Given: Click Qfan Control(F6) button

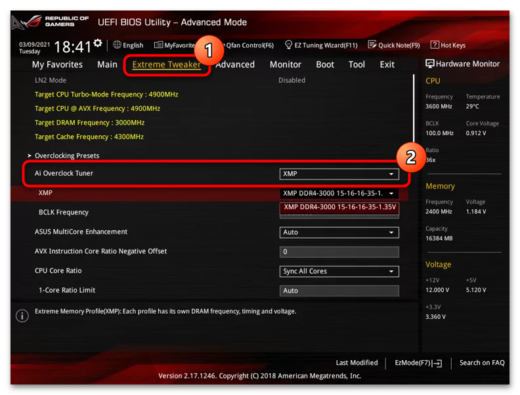Looking at the screenshot, I should pyautogui.click(x=249, y=45).
